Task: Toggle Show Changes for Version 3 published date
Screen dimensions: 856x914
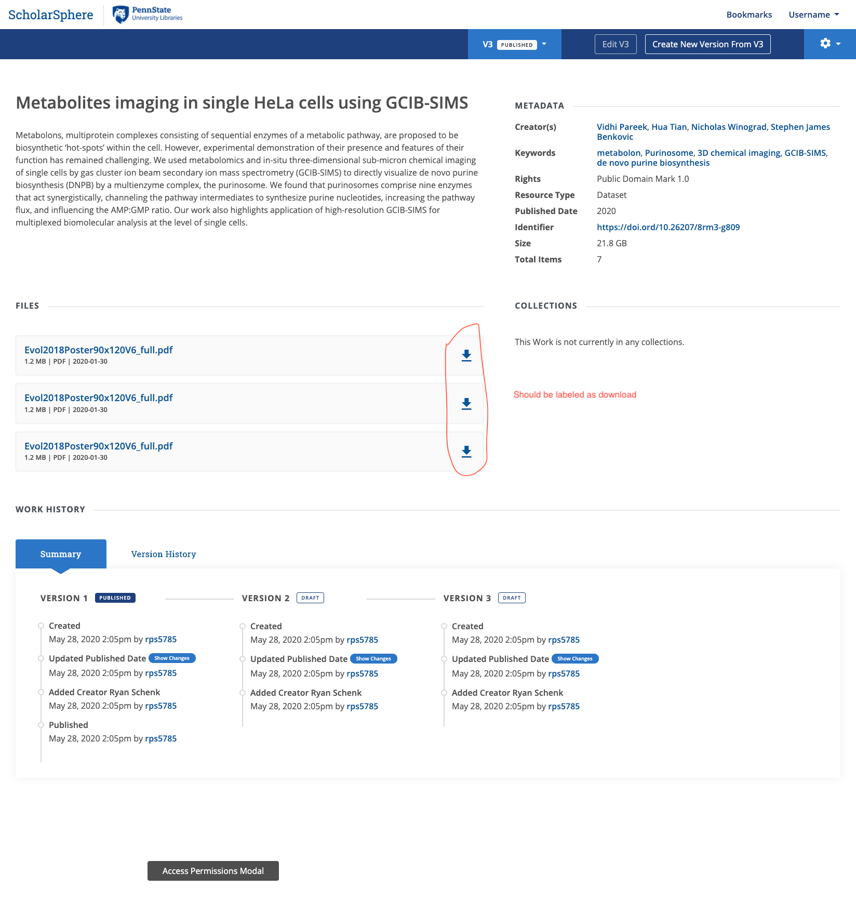Action: tap(575, 658)
